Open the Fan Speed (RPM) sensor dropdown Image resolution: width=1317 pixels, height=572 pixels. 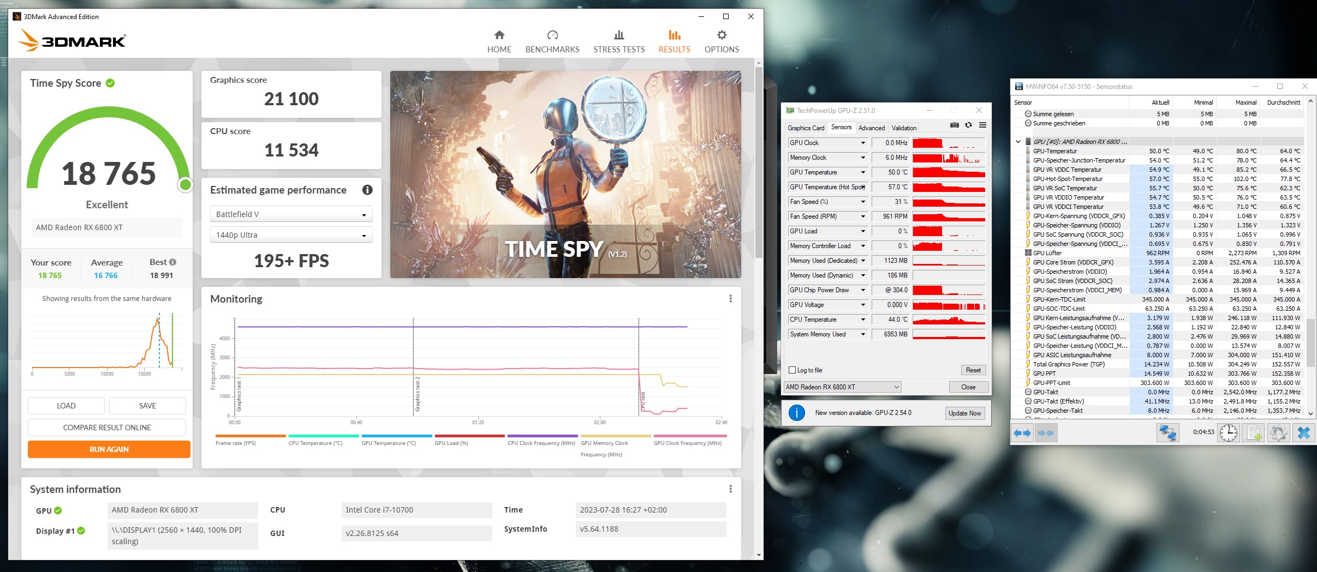tap(863, 216)
